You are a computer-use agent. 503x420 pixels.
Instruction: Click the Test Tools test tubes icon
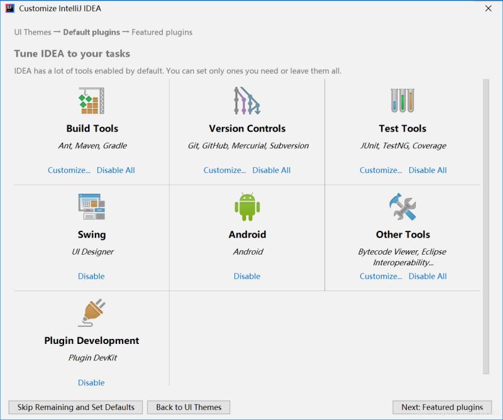pyautogui.click(x=402, y=101)
